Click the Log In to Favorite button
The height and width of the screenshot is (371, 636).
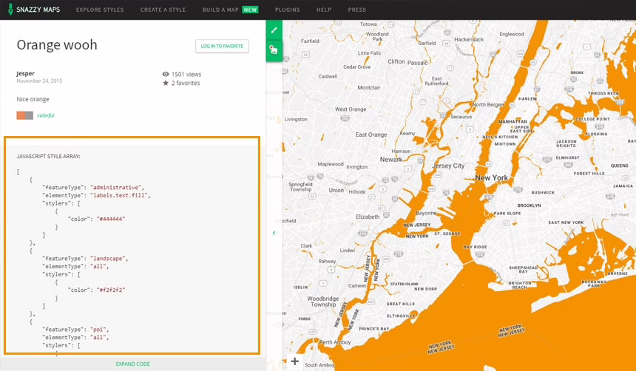pyautogui.click(x=222, y=46)
